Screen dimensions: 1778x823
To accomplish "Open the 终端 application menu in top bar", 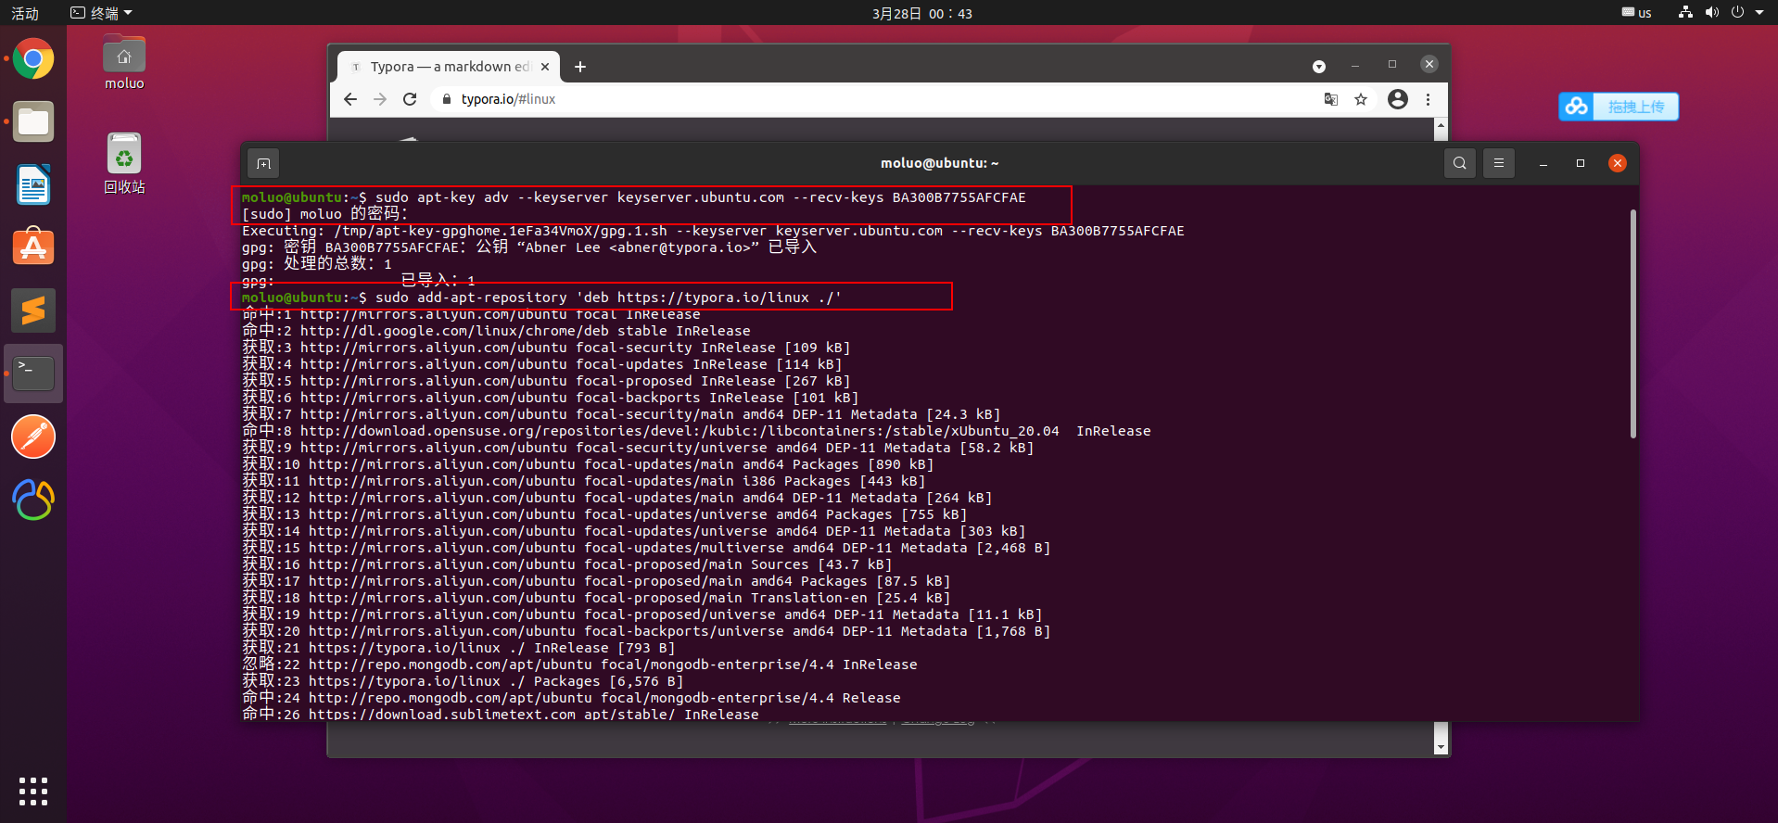I will pyautogui.click(x=102, y=13).
